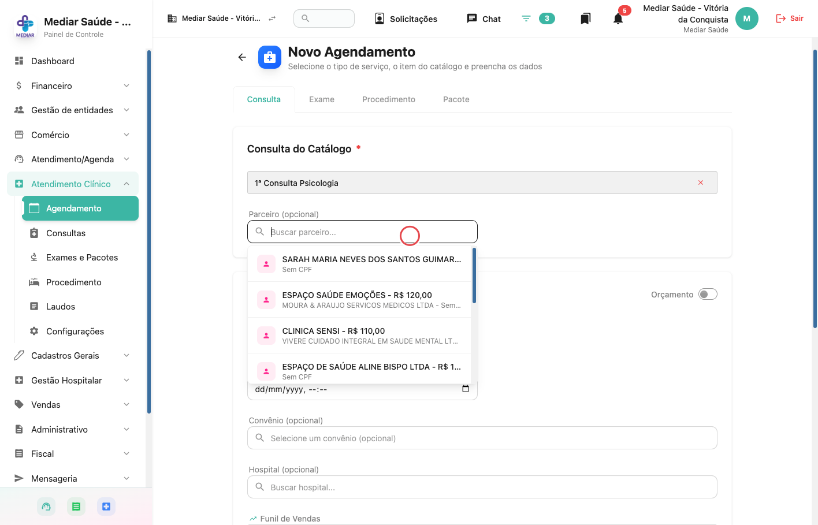Image resolution: width=818 pixels, height=525 pixels.
Task: Select CLINICA SENSI partner option
Action: coord(359,336)
